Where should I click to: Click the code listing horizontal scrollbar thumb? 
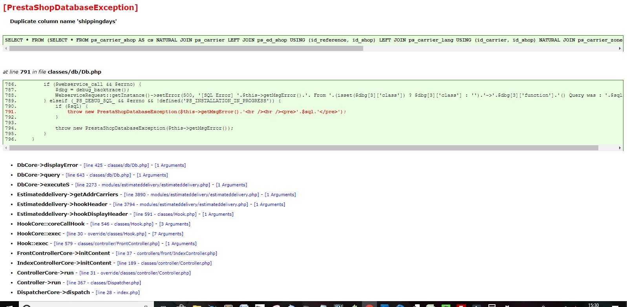tap(304, 148)
